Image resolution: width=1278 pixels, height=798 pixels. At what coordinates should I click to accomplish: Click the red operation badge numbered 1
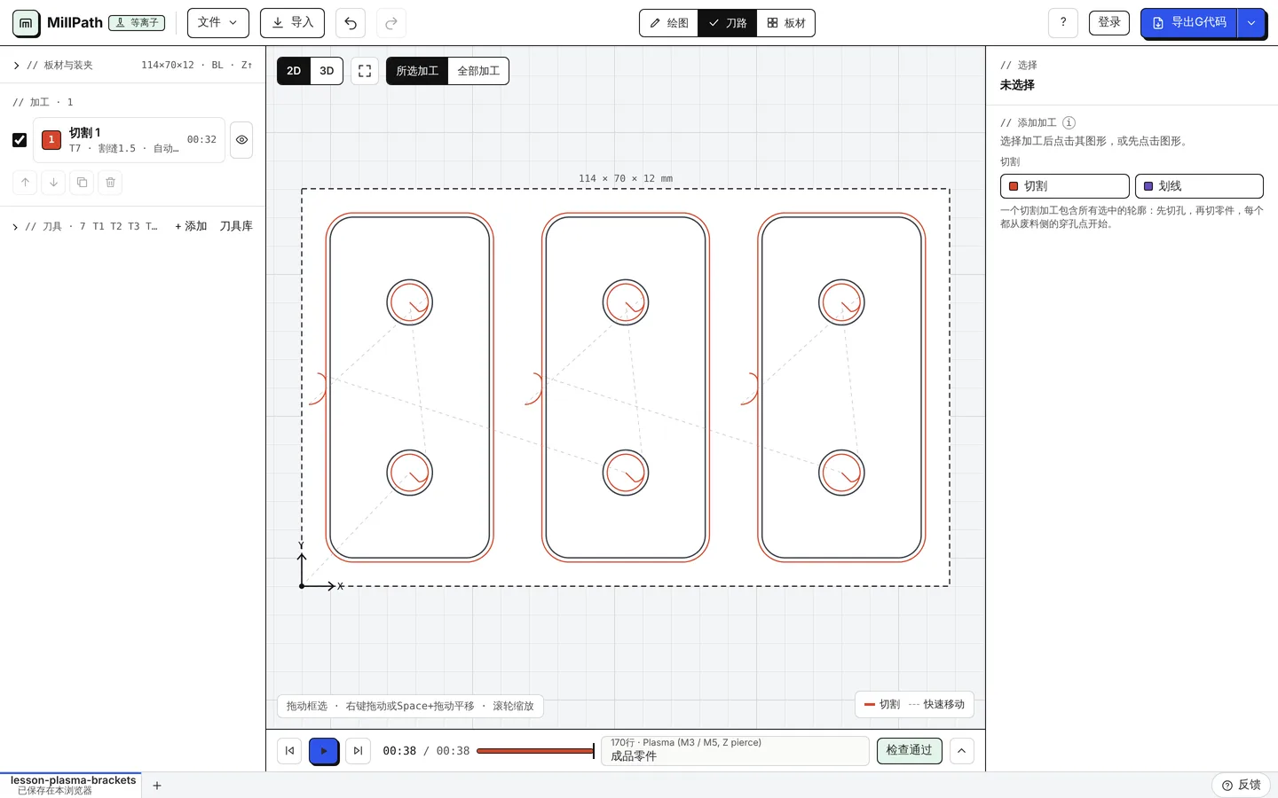[51, 140]
